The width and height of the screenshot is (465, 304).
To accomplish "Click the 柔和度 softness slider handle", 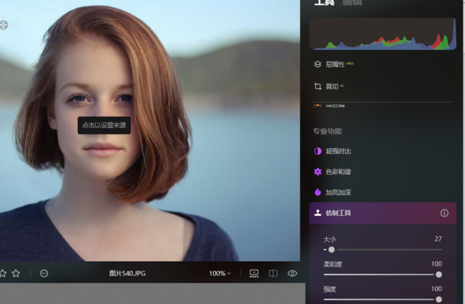I will click(x=439, y=275).
